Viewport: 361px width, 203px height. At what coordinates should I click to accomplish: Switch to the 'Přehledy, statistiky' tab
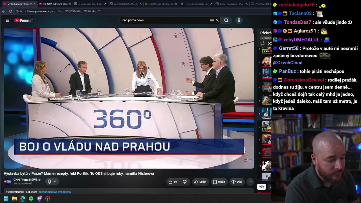pos(261,4)
